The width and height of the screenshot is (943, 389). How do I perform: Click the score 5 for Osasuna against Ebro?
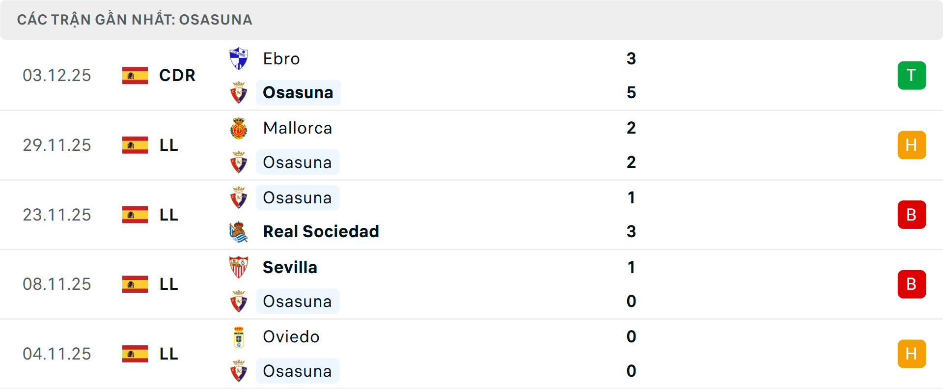(x=631, y=92)
